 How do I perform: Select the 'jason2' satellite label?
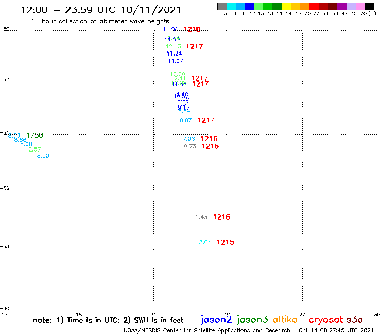coord(216,320)
